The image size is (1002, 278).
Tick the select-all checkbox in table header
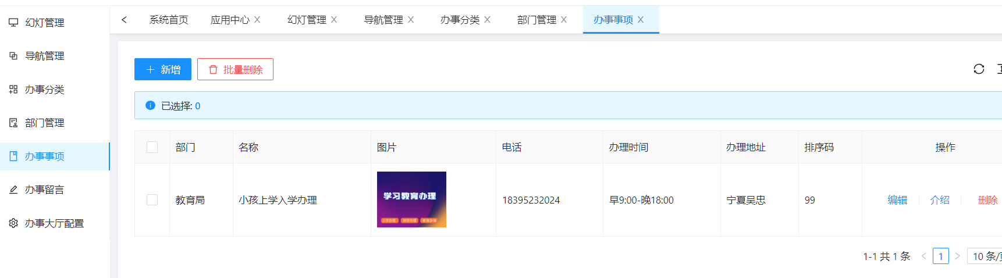coord(152,147)
